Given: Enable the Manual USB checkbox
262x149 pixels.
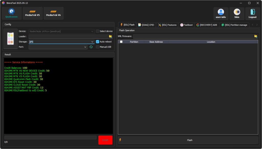Looking at the screenshot, I should (98, 47).
